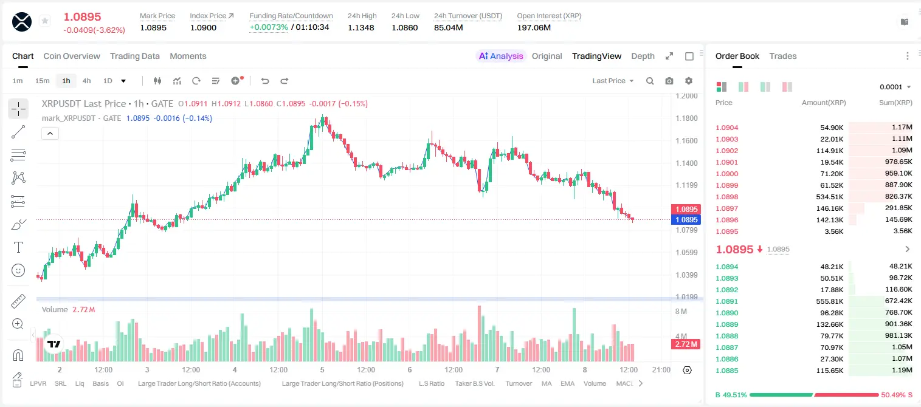Click the magnet snap mode tool
The height and width of the screenshot is (407, 921).
[x=18, y=355]
